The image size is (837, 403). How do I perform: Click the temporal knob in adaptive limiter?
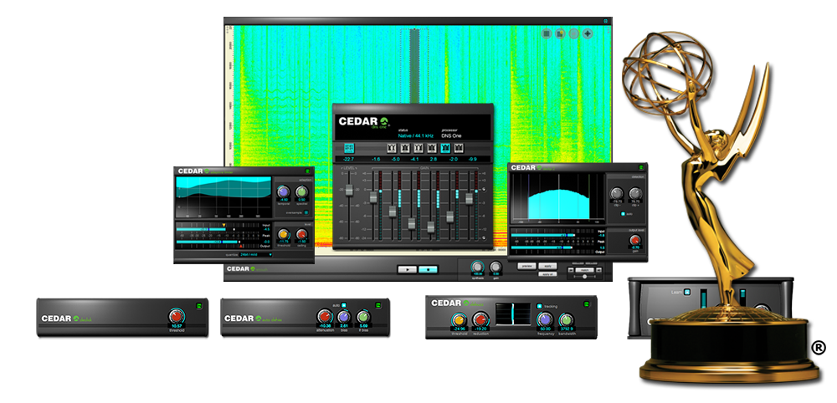[283, 192]
